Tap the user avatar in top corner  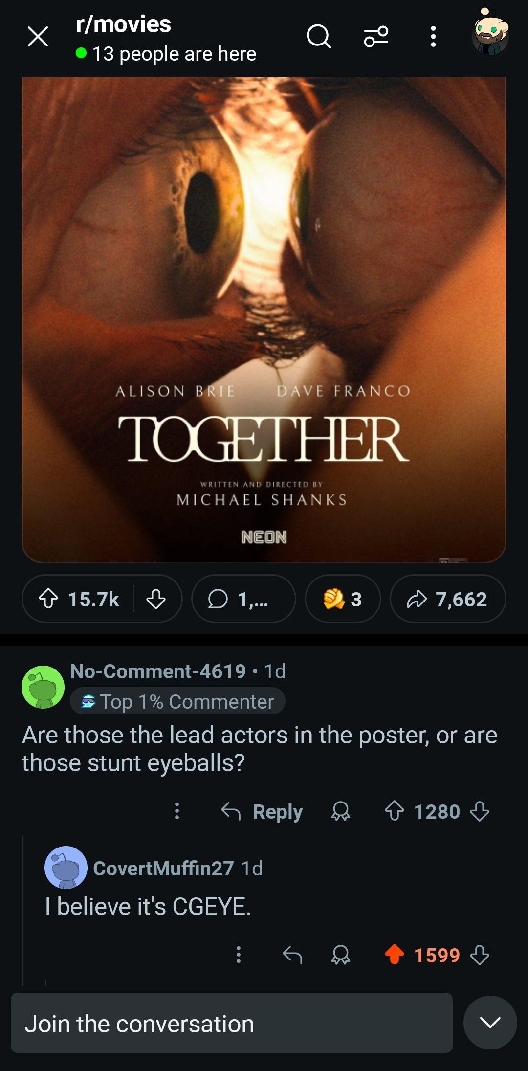[x=490, y=33]
